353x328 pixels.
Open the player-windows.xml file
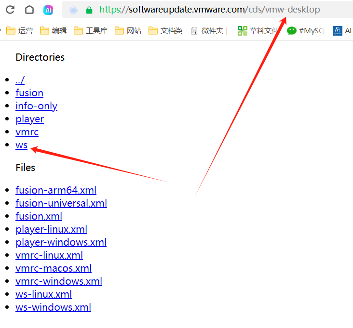point(61,242)
